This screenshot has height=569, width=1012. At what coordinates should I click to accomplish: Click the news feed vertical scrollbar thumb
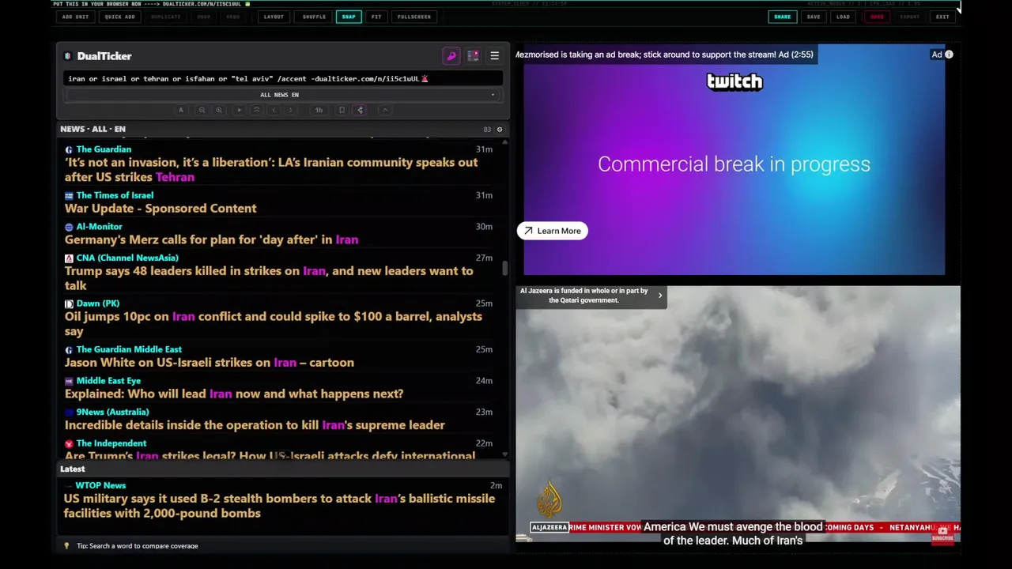[504, 268]
